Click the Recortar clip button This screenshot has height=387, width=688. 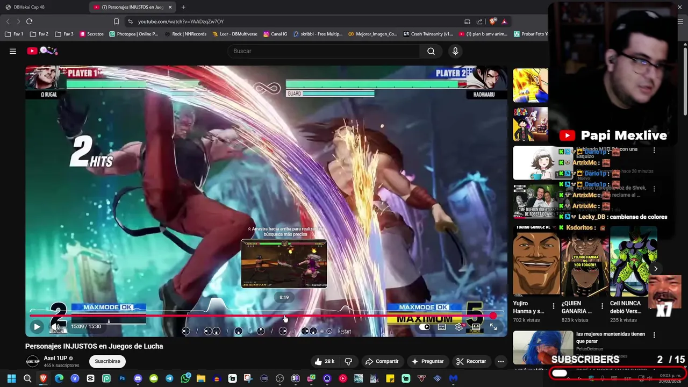(x=471, y=361)
